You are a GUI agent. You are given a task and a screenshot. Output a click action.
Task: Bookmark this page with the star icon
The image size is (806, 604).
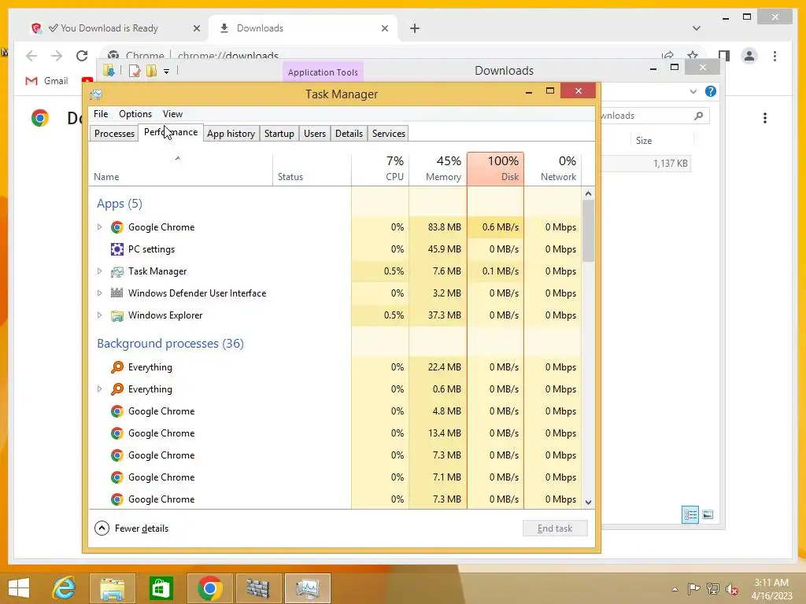[693, 54]
